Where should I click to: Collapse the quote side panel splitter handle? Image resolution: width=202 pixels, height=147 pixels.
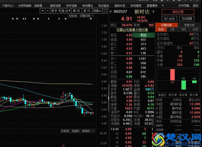109,98
